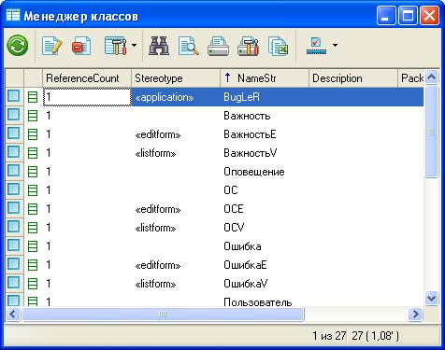Click the printer print icon
Screen dimensions: 445x350
pyautogui.click(x=218, y=46)
